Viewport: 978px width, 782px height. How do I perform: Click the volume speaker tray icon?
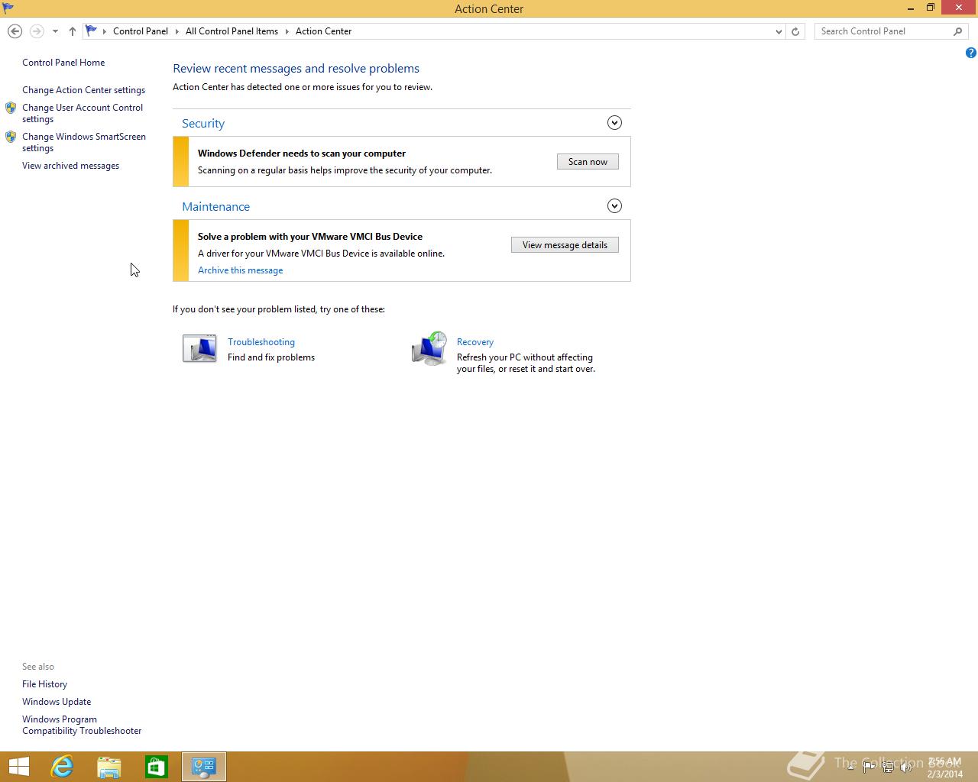coord(906,767)
